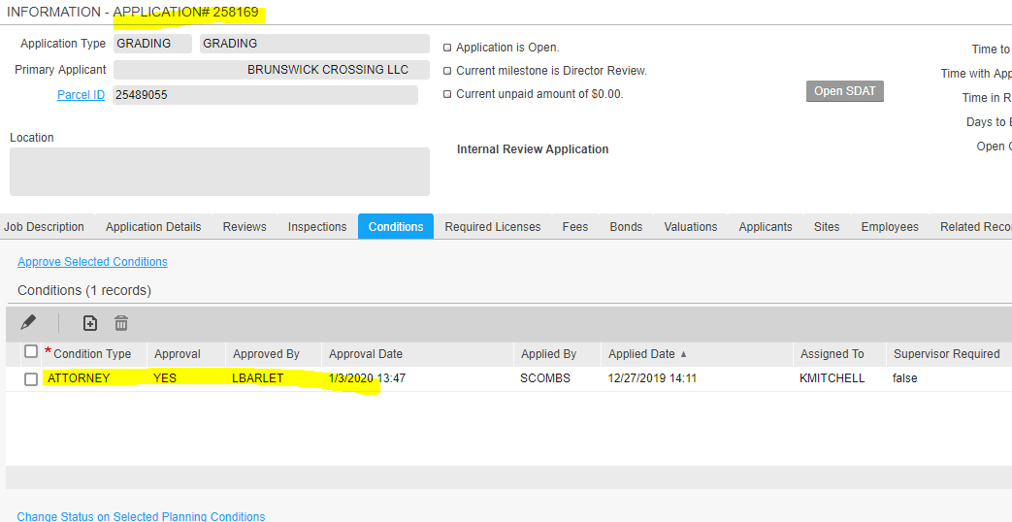Click the false supervisor required cell
The image size is (1012, 522).
pos(905,378)
